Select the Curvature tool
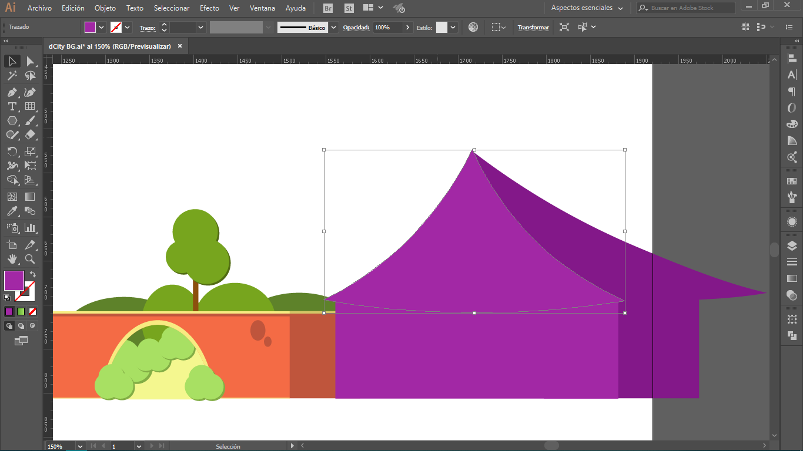This screenshot has height=451, width=803. (x=30, y=92)
